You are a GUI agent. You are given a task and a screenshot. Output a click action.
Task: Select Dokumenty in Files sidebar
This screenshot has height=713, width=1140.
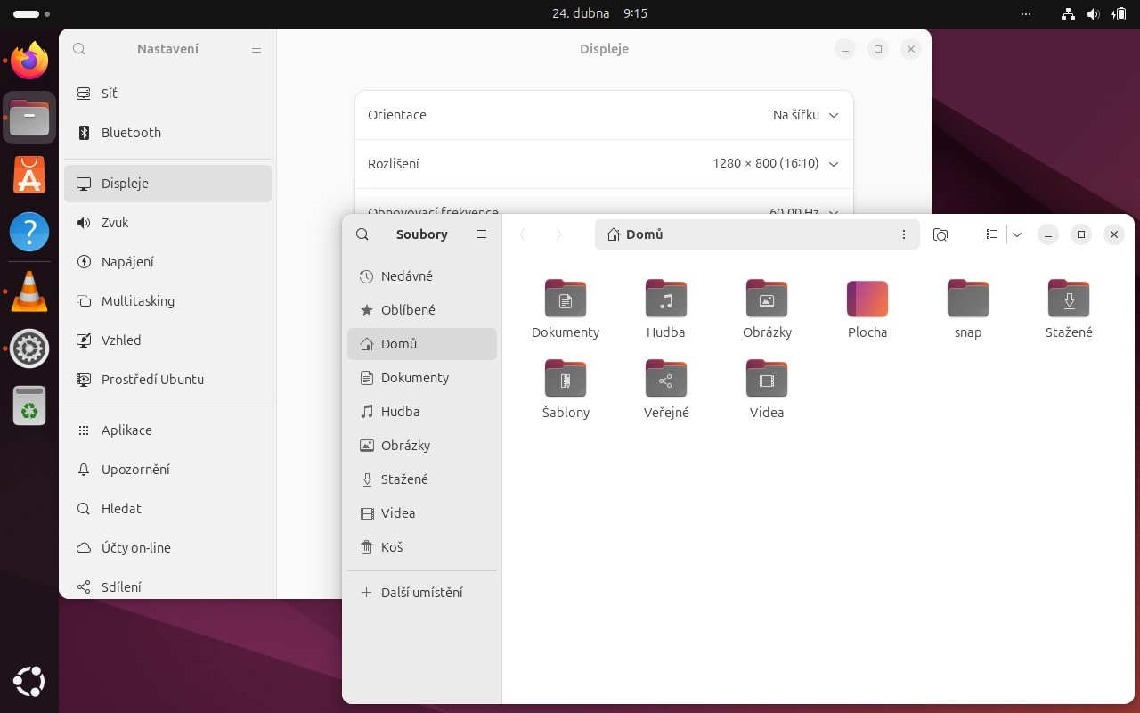(x=422, y=378)
